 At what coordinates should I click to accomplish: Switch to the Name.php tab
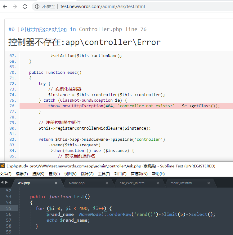pos(77,183)
